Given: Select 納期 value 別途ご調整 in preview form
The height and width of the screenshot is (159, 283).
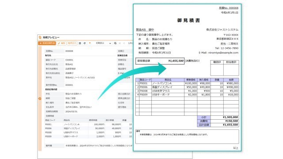Looking at the screenshot, I should [x=70, y=98].
